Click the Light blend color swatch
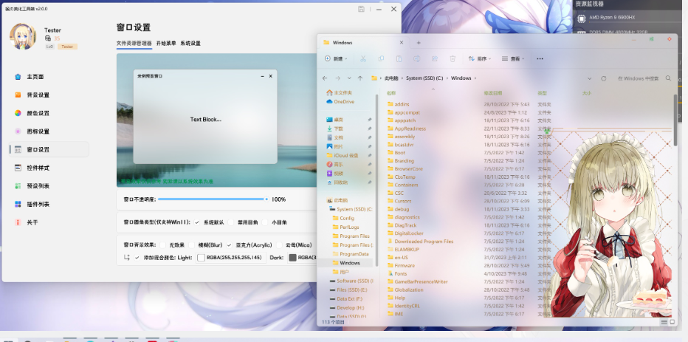Image resolution: width=688 pixels, height=342 pixels. tap(201, 258)
